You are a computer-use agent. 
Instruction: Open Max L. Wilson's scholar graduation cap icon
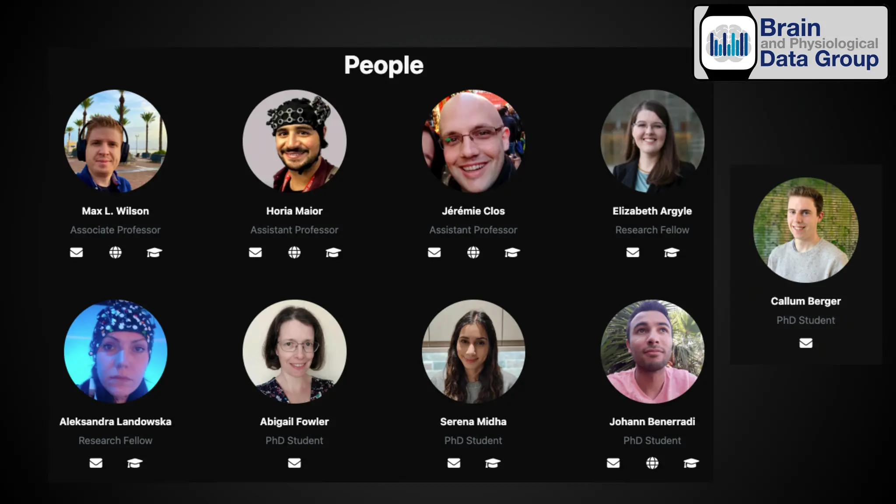click(x=154, y=252)
